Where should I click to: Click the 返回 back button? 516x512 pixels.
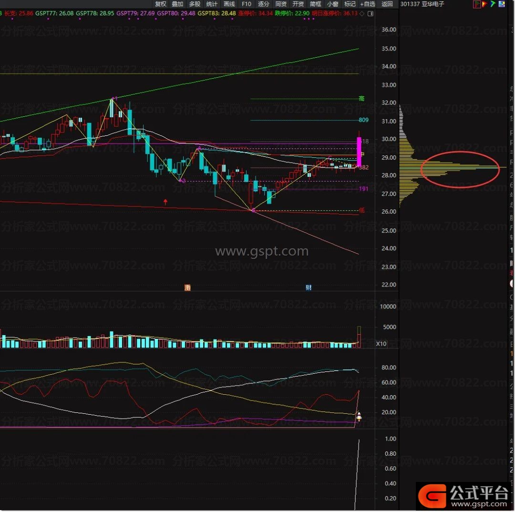387,4
